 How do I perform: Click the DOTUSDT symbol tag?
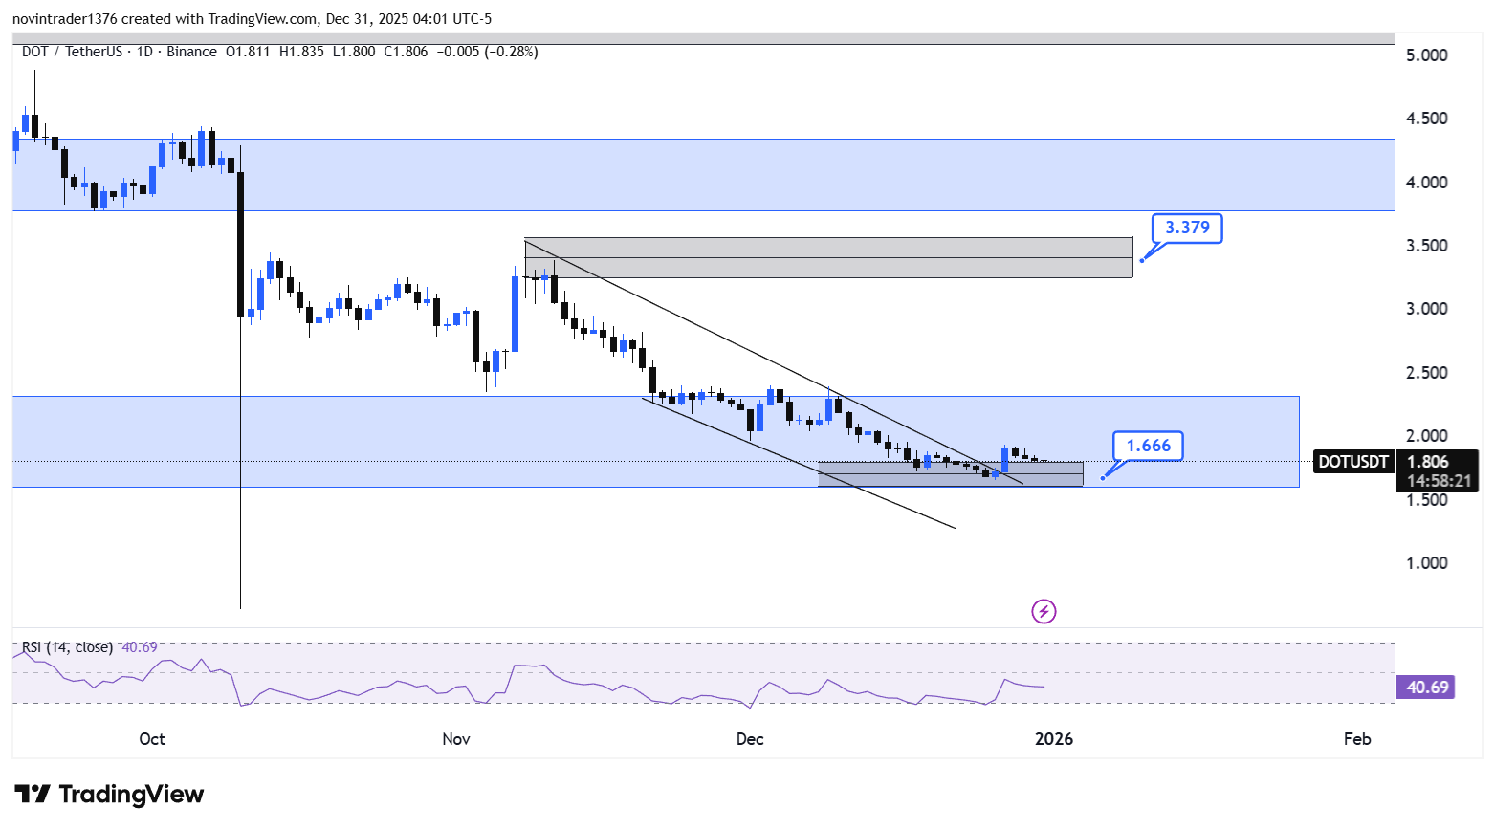[x=1352, y=462]
